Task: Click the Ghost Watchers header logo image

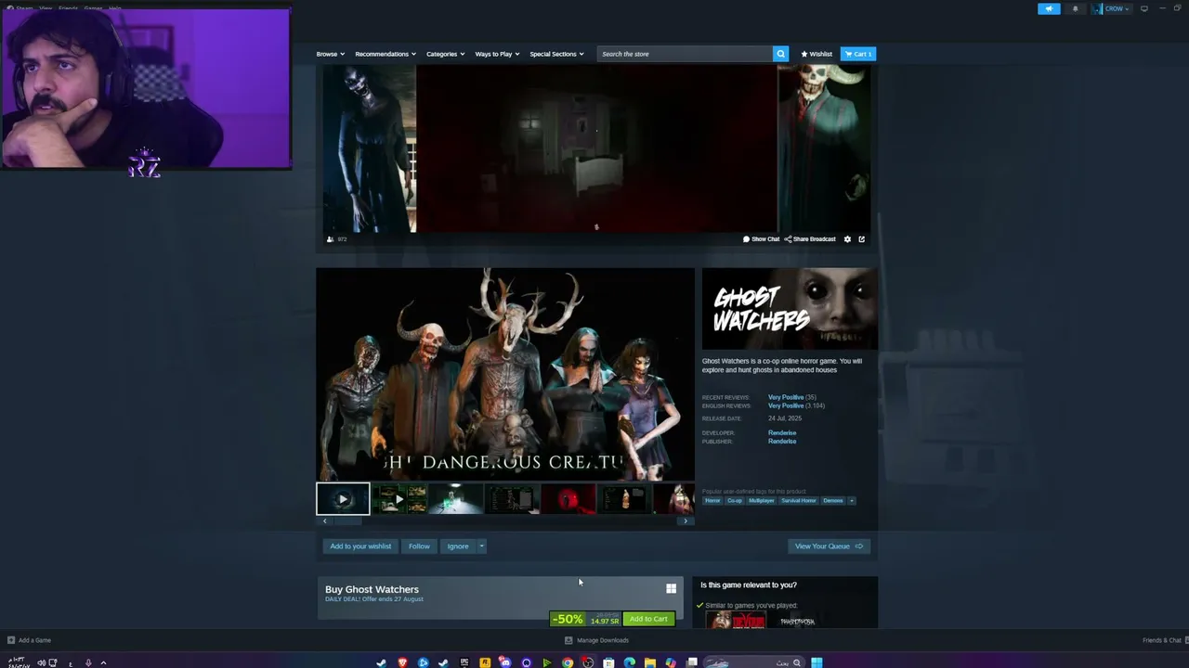Action: pos(790,309)
